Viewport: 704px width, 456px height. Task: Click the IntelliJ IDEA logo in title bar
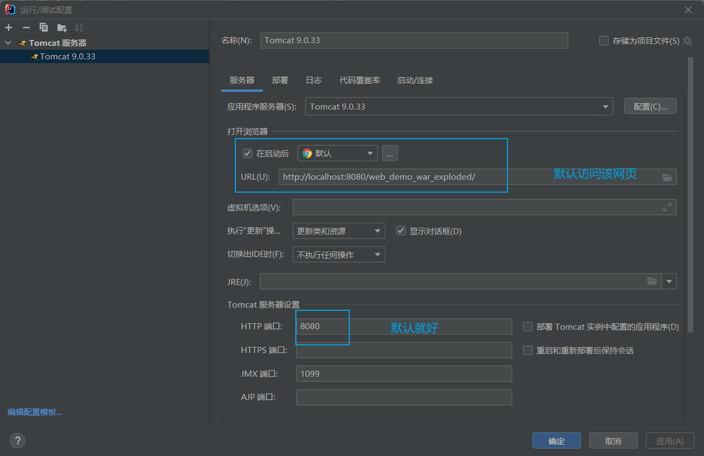click(10, 10)
